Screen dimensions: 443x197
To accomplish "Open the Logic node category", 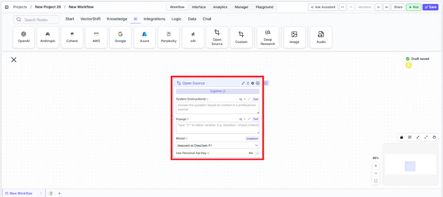I will (x=176, y=19).
